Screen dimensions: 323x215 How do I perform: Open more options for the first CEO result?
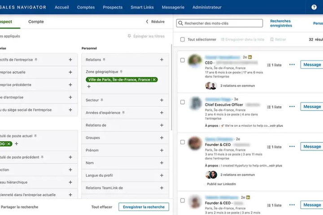tap(292, 64)
